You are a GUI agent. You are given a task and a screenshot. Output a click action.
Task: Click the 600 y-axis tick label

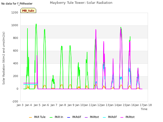click(16, 51)
